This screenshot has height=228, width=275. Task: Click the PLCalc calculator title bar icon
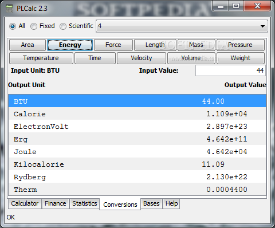[9, 9]
